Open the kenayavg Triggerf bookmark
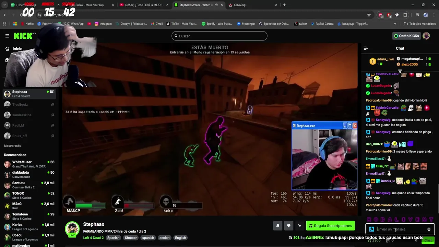This screenshot has width=439, height=247. (x=352, y=24)
